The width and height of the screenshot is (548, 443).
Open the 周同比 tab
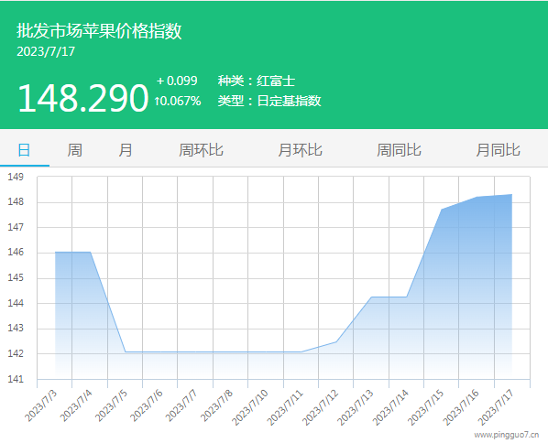coord(399,150)
